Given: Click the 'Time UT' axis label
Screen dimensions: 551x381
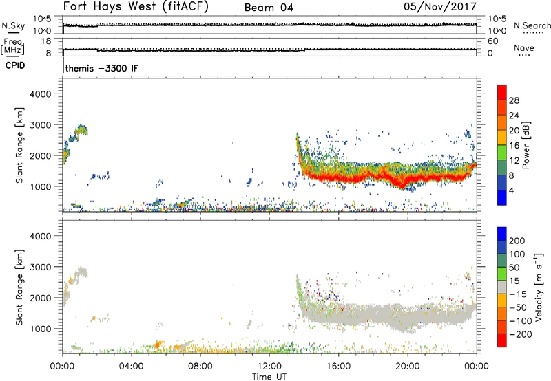Looking at the screenshot, I should [269, 377].
